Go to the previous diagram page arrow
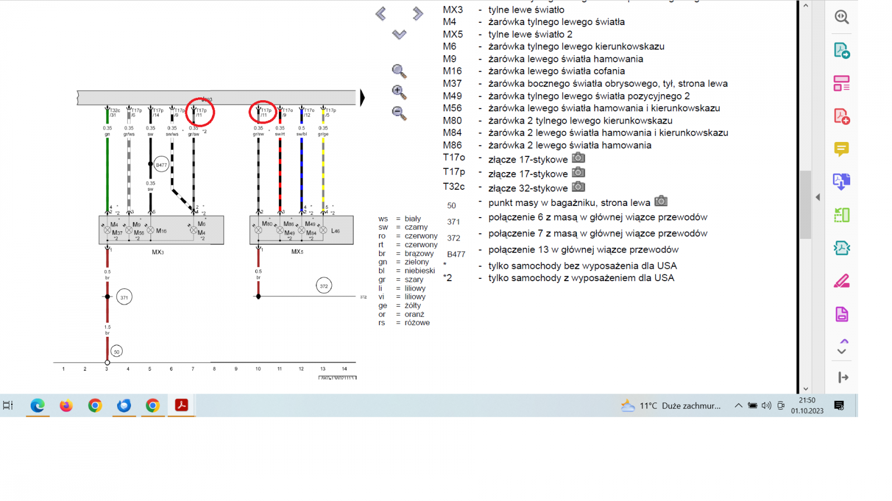Viewport: 892px width, 501px height. click(381, 13)
